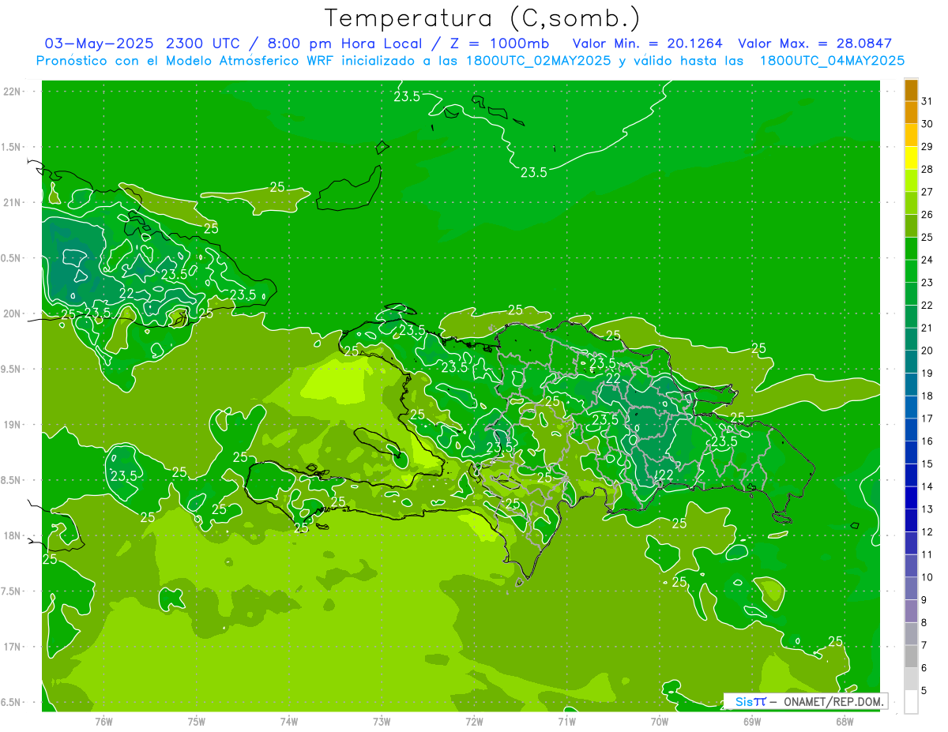Viewport: 948px width, 732px height.
Task: Click the 7.5N latitude axis label
Action: pos(11,591)
